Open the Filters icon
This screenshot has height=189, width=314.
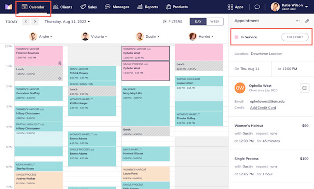(x=165, y=22)
